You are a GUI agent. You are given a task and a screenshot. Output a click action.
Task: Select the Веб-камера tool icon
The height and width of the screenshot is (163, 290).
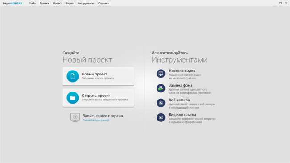click(x=161, y=103)
